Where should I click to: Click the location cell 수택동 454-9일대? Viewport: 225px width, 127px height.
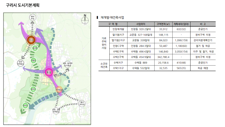[141, 57]
